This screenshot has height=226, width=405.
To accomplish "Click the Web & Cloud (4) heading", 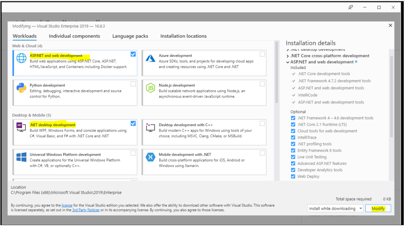I will point(27,46).
